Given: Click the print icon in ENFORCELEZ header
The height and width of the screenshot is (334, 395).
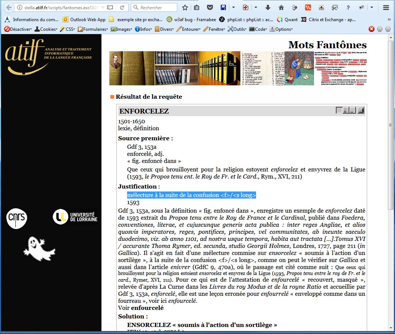Looking at the screenshot, I should click(361, 110).
